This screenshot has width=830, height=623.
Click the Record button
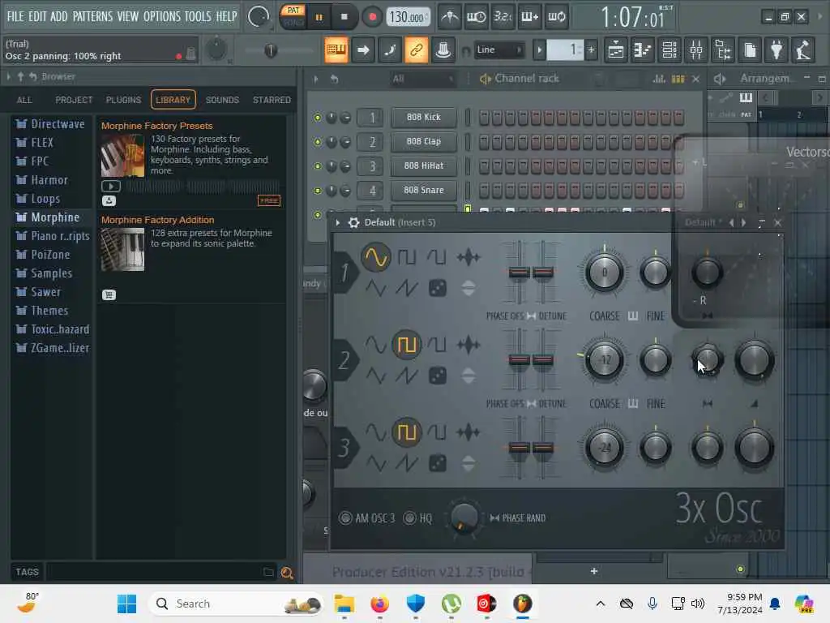[372, 17]
